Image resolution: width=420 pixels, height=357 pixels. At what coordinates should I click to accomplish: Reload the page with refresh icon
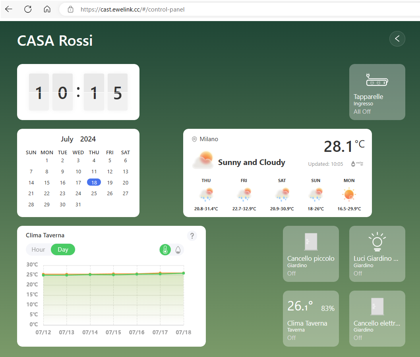click(x=28, y=9)
